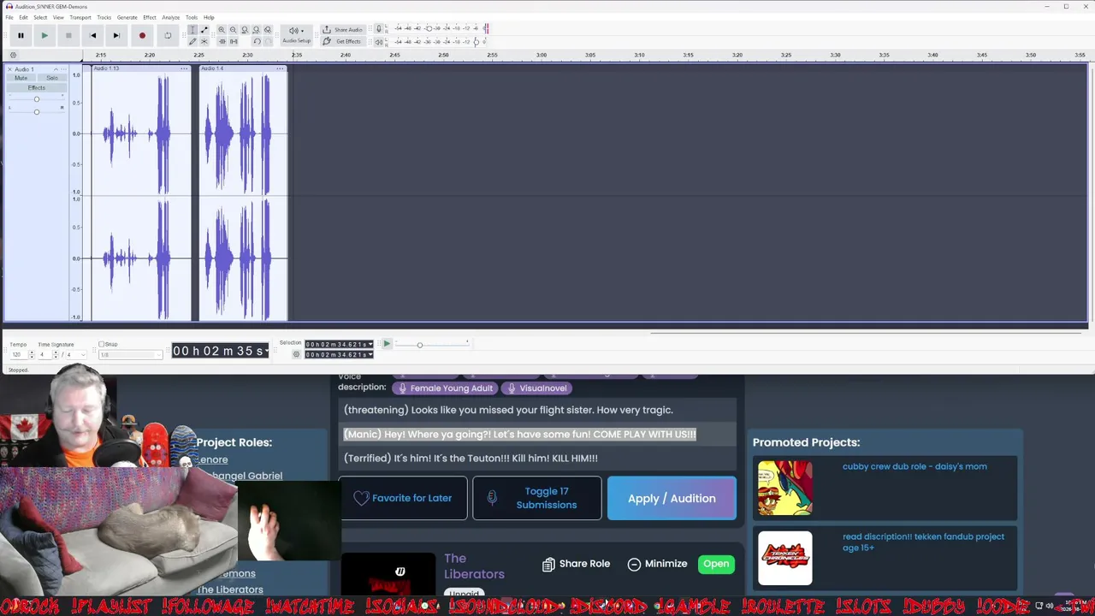Select the Selection (I-beam) tool
This screenshot has height=616, width=1095.
point(192,30)
